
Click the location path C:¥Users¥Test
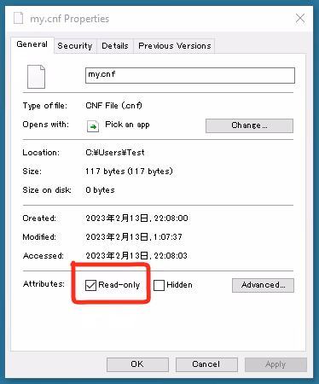[115, 153]
